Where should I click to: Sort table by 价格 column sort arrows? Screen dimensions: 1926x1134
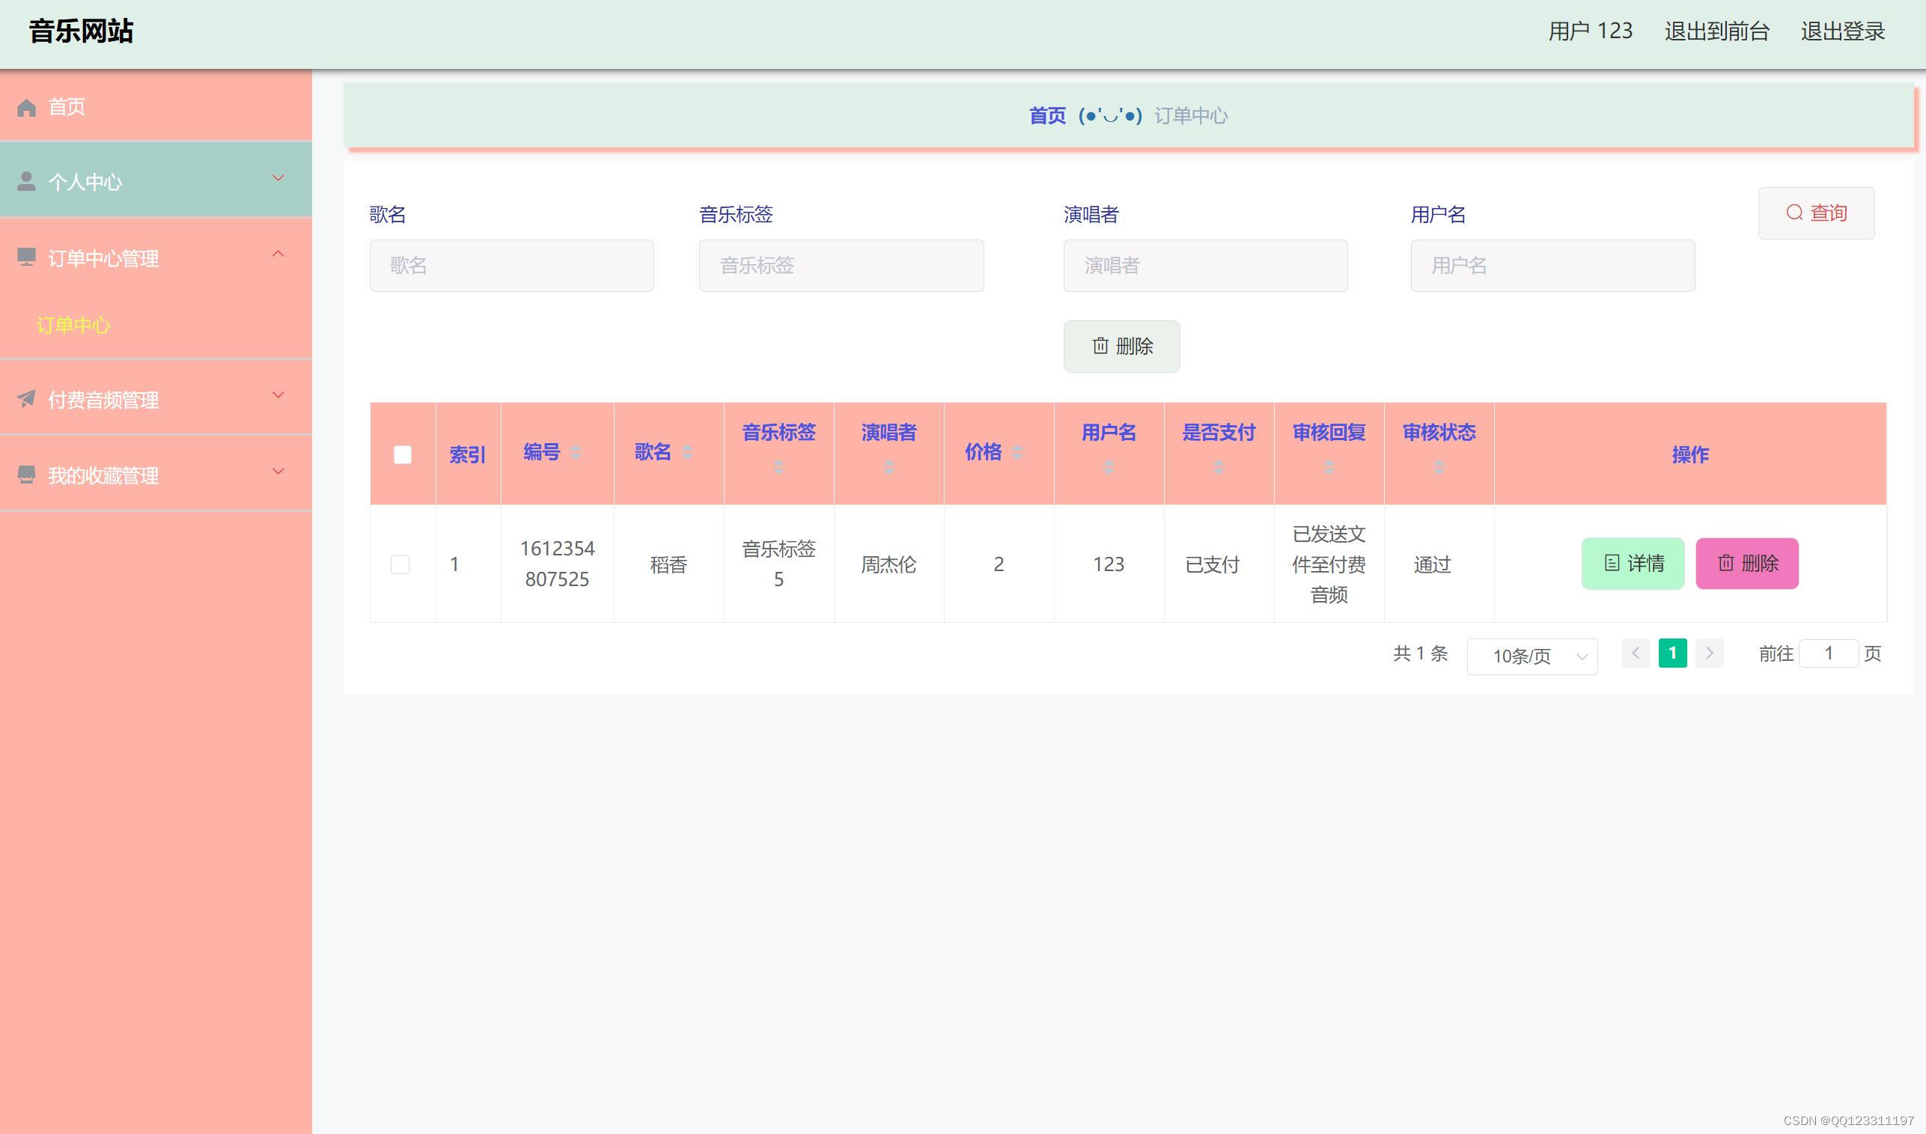tap(1017, 452)
